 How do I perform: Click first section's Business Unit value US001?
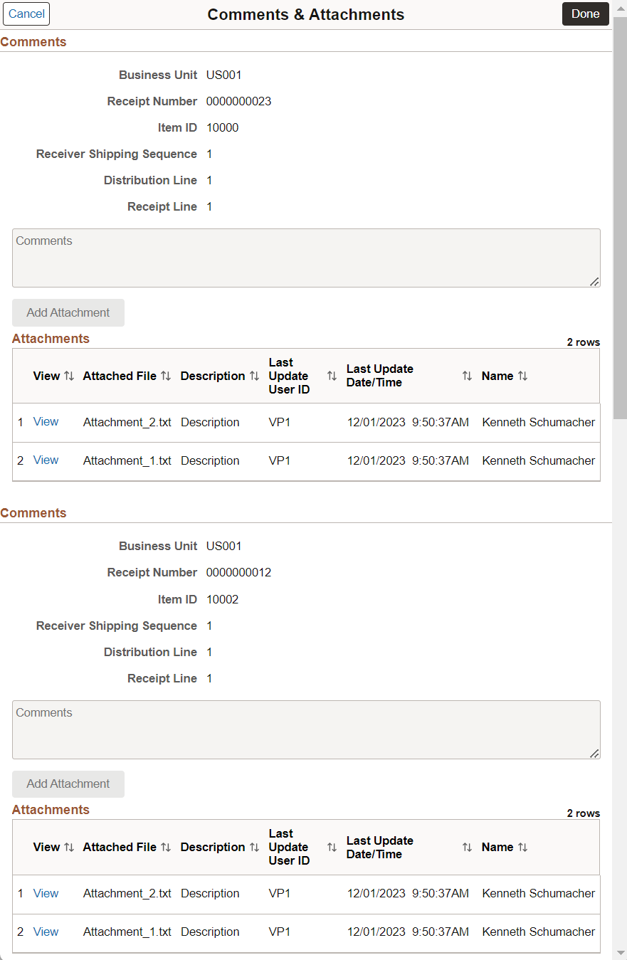tap(224, 75)
